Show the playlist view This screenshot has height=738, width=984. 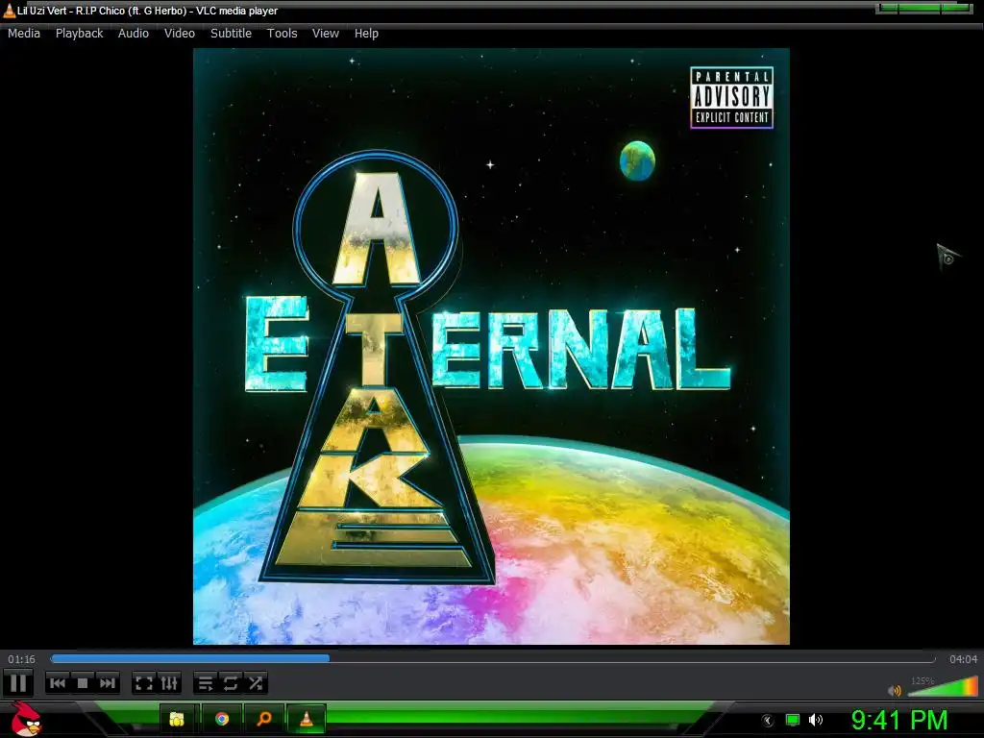(x=206, y=683)
